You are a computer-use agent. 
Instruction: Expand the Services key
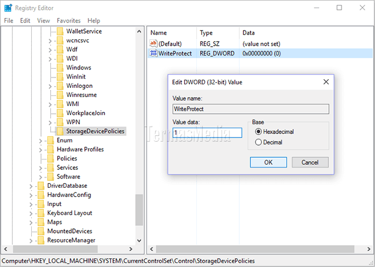click(40, 168)
